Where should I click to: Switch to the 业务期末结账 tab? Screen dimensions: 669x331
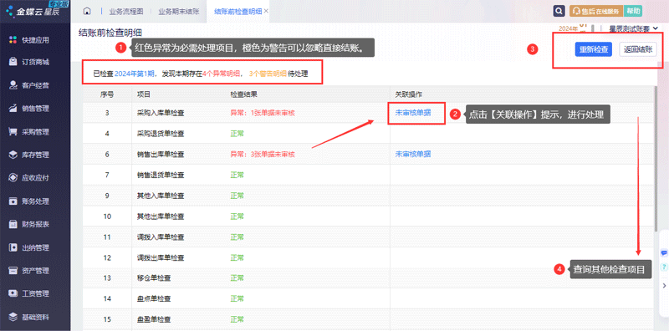(179, 12)
